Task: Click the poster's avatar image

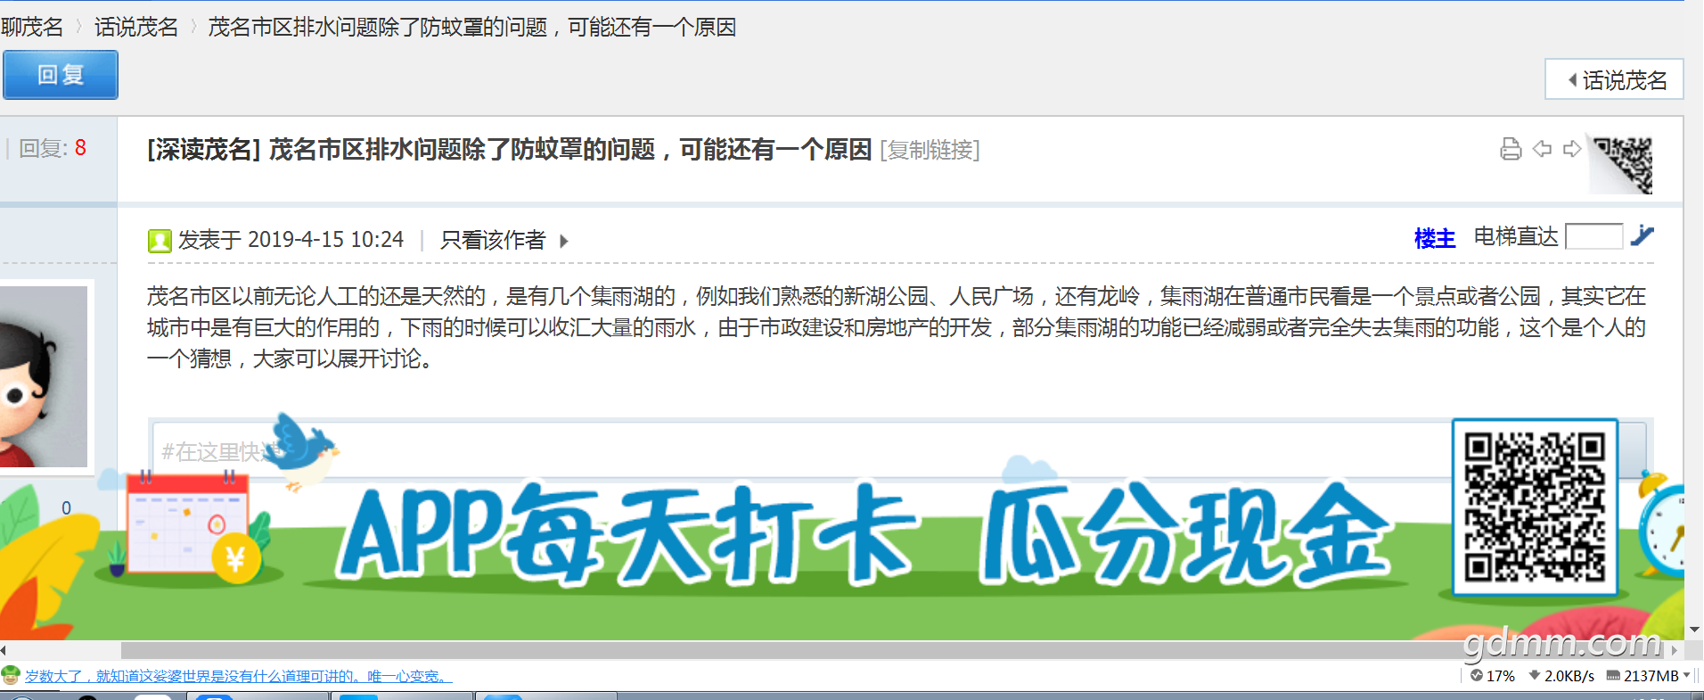Action: pos(43,376)
